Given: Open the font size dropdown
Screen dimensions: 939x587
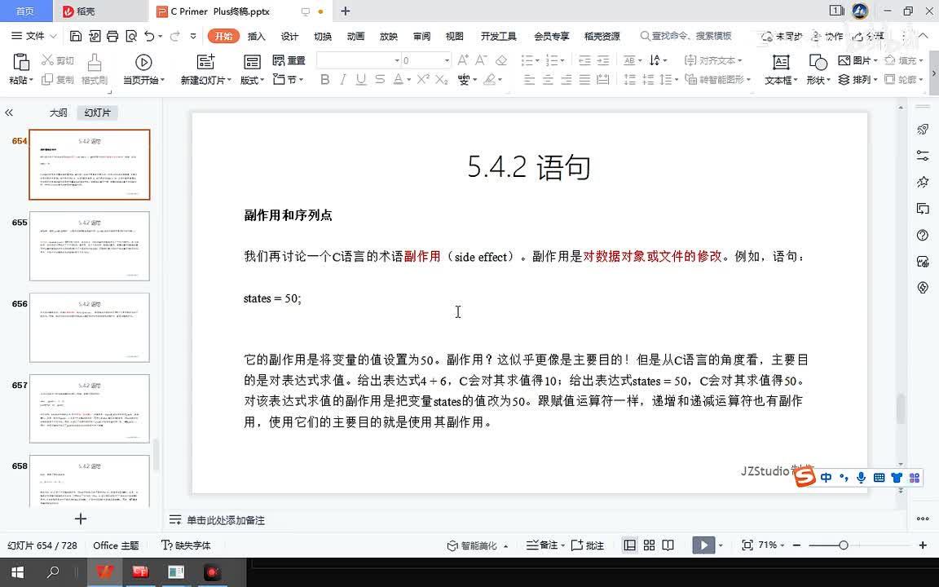Looking at the screenshot, I should tap(446, 60).
